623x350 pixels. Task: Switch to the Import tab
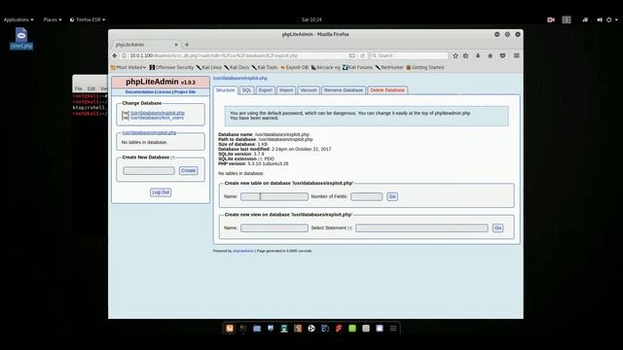point(286,90)
